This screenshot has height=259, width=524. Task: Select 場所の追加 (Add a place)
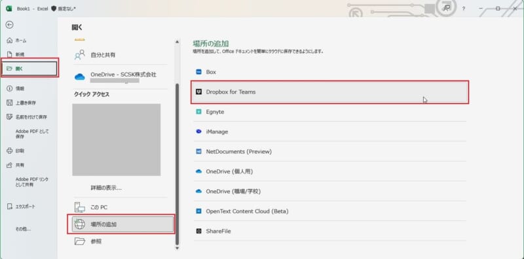(x=123, y=224)
